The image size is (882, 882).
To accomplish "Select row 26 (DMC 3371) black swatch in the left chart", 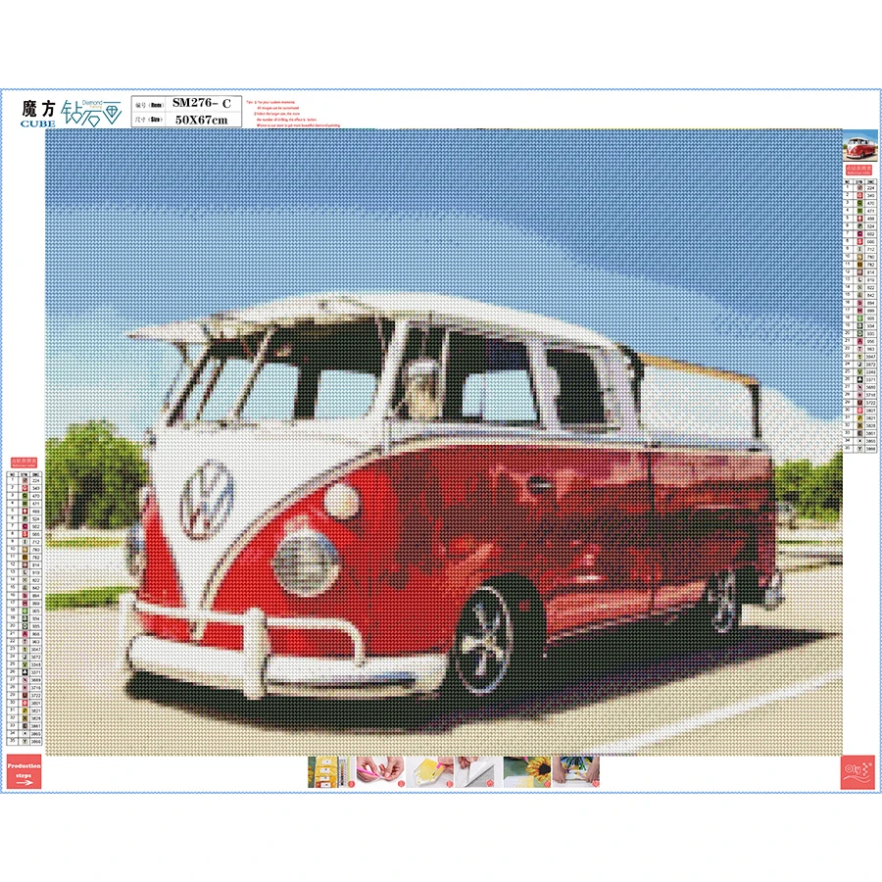I will (24, 671).
